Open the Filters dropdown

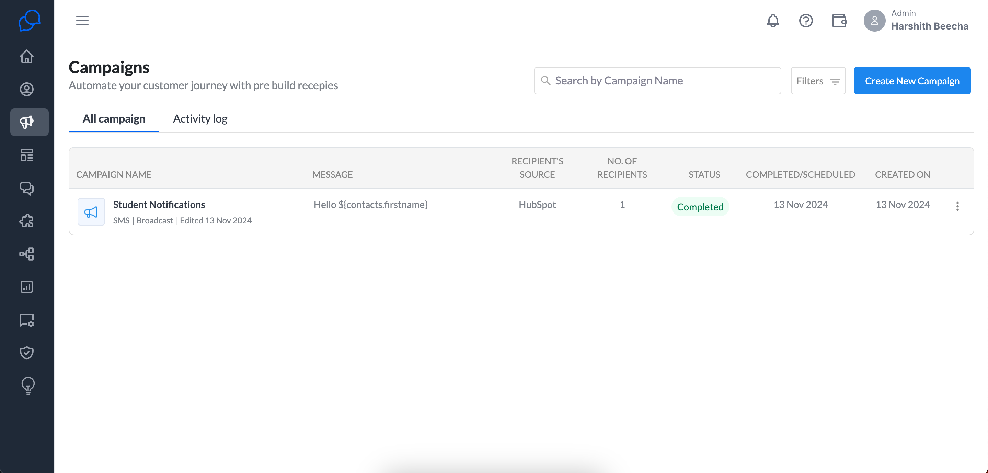click(x=818, y=81)
